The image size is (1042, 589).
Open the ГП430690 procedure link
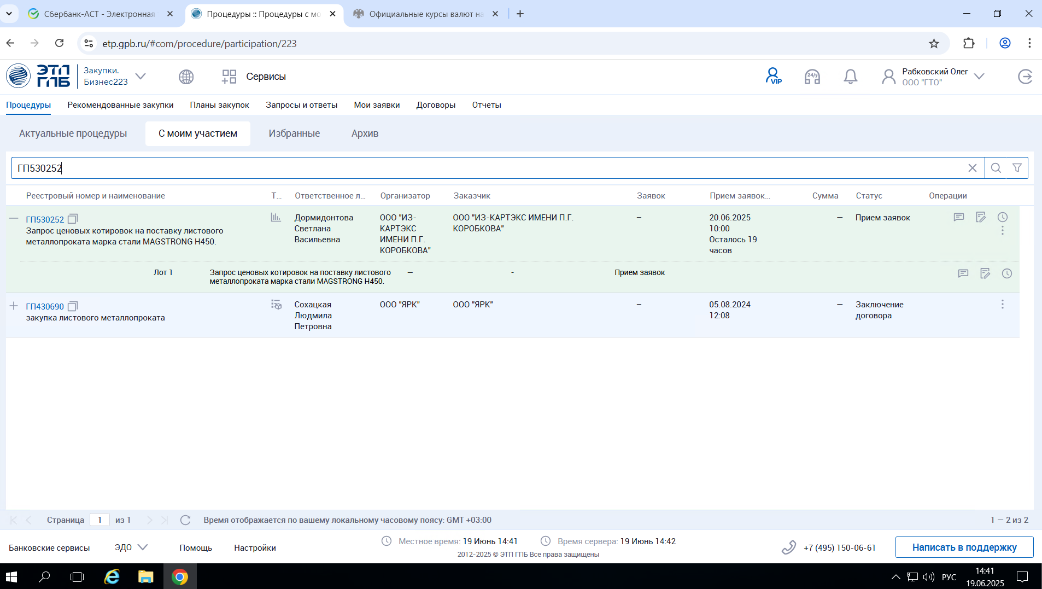tap(45, 306)
